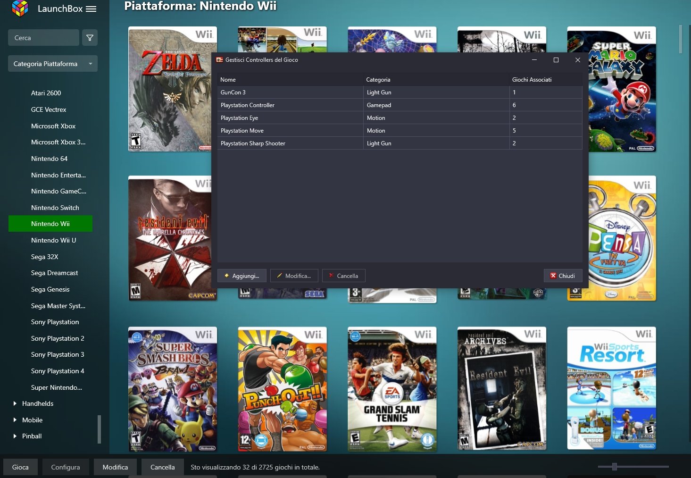The height and width of the screenshot is (478, 691).
Task: Click the sidebar scrollbar thumb
Action: pos(99,429)
